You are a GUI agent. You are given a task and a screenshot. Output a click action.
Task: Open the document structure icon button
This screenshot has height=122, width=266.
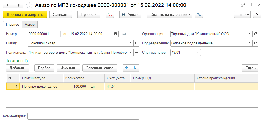[x=199, y=15]
